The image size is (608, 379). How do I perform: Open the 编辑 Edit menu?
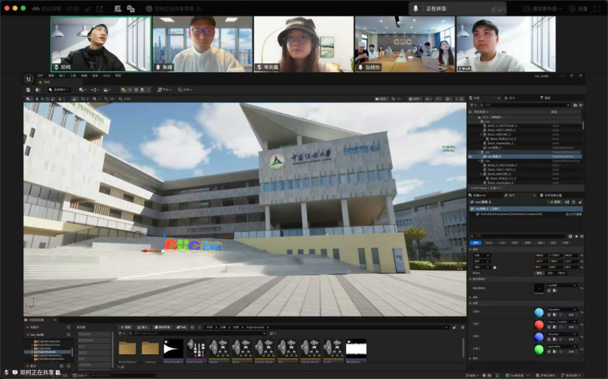[51, 75]
